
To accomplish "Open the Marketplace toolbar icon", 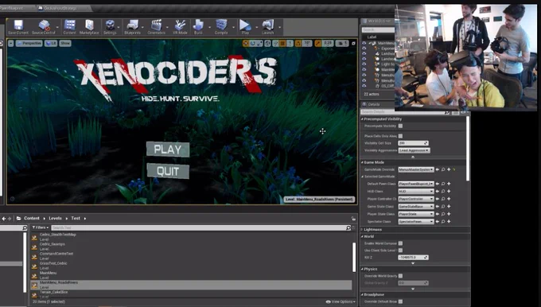I will tap(89, 27).
